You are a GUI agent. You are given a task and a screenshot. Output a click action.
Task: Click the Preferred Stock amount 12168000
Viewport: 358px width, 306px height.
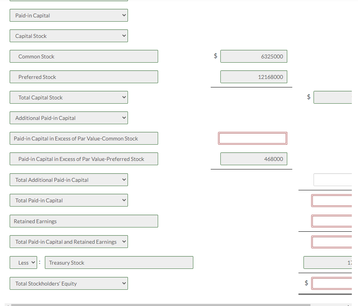tap(254, 77)
